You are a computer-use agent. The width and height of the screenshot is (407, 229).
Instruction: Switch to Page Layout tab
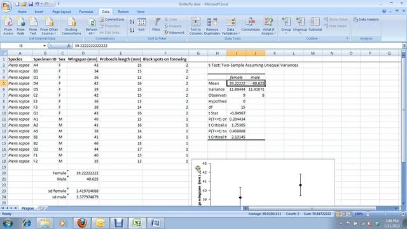62,11
